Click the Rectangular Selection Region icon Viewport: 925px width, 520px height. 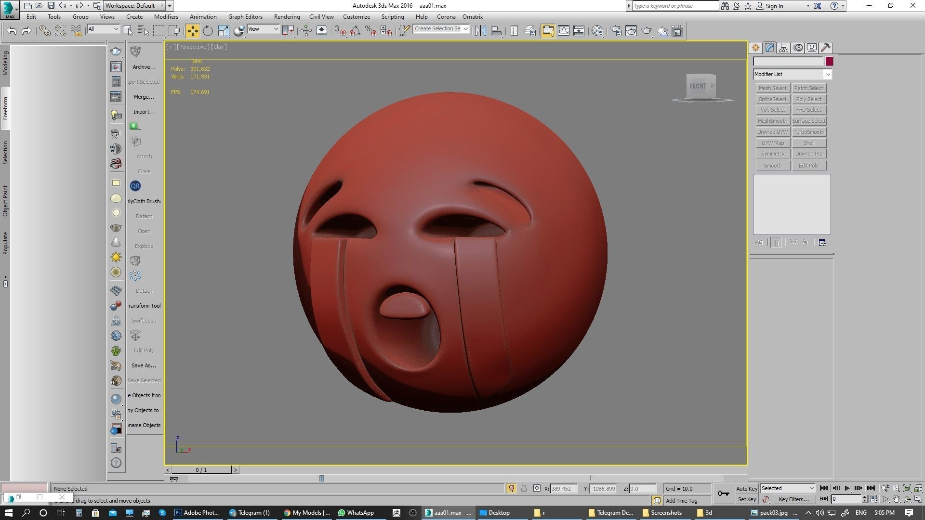point(159,31)
